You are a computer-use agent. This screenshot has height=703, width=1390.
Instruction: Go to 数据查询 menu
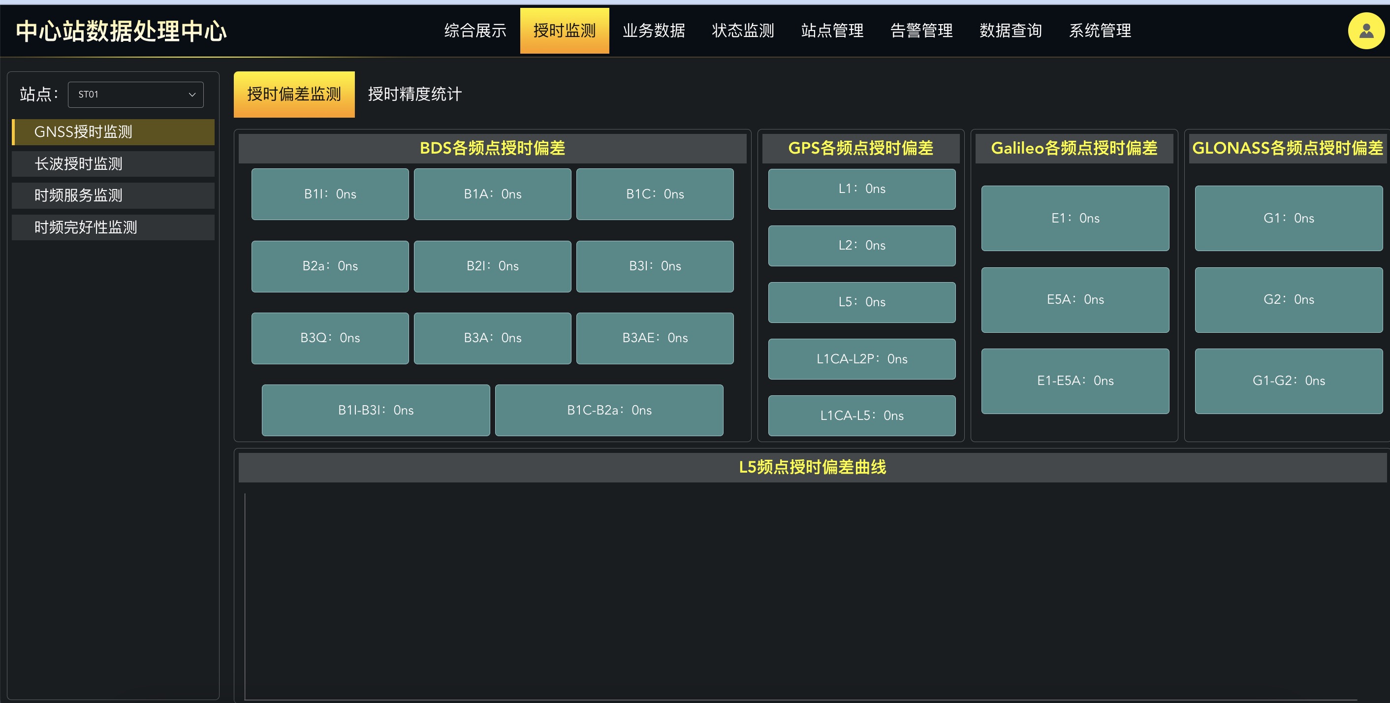[1011, 31]
